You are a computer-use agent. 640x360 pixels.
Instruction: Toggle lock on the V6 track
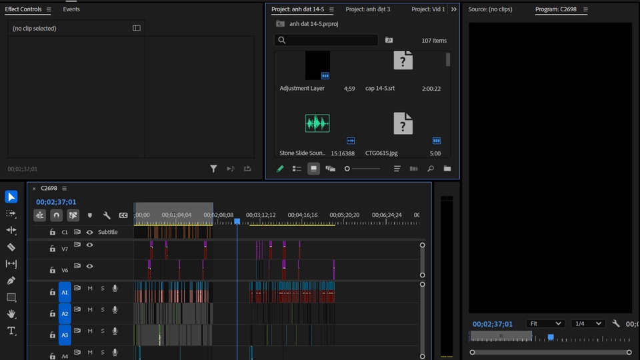(53, 270)
